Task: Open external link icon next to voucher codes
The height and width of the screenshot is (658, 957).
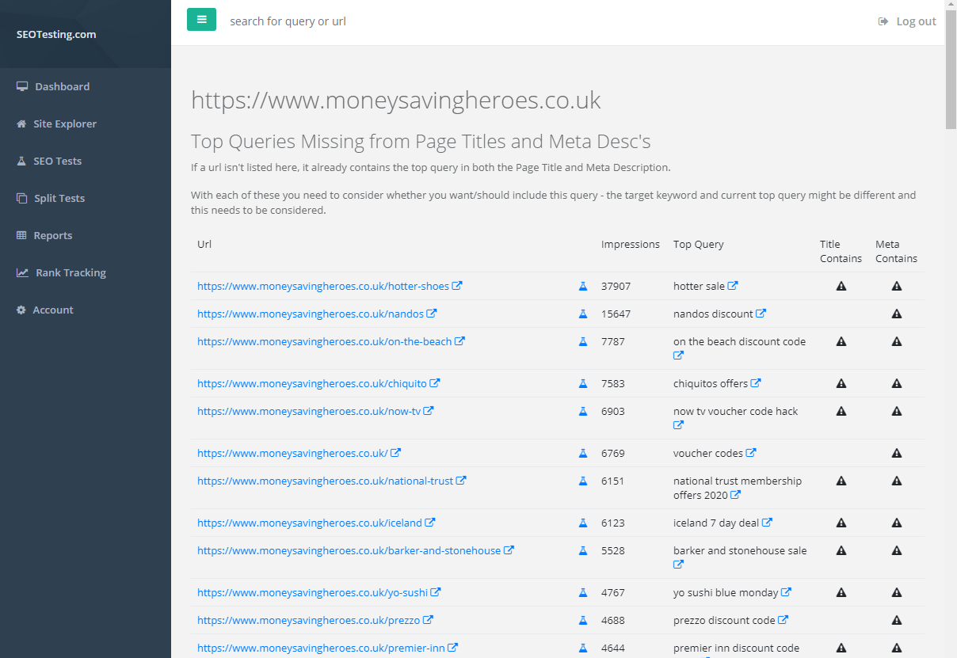Action: [751, 453]
